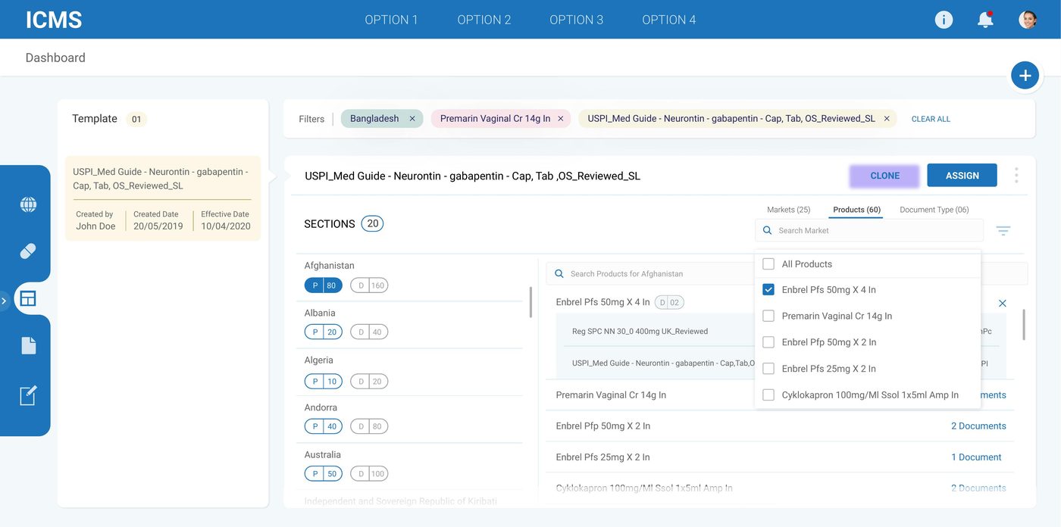Click the products list scrollbar
1061x527 pixels.
(x=1024, y=324)
